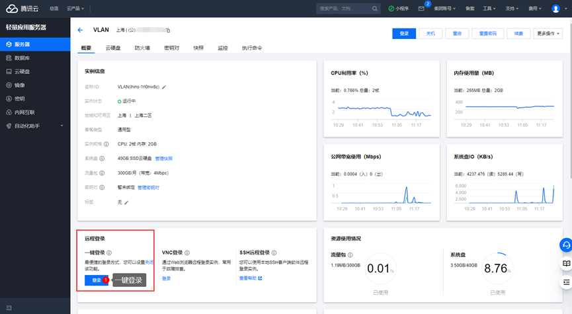Click the top blue 登录 button
The height and width of the screenshot is (314, 572).
coord(404,34)
